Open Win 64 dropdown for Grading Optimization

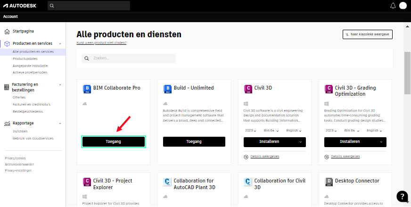[352, 131]
